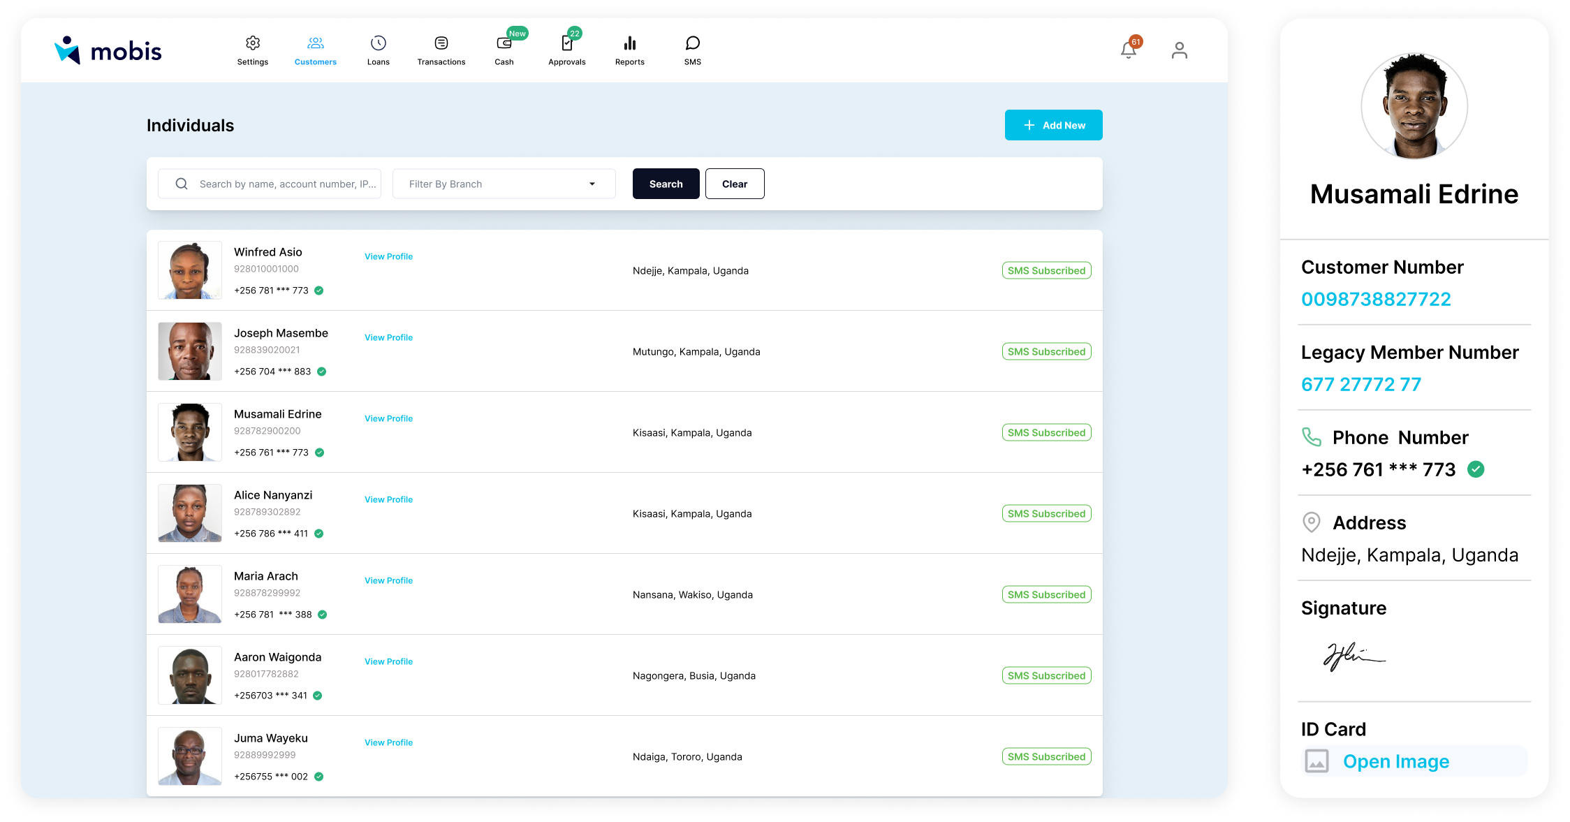This screenshot has width=1570, height=822.
Task: Open the Cash wallet icon
Action: pyautogui.click(x=504, y=44)
